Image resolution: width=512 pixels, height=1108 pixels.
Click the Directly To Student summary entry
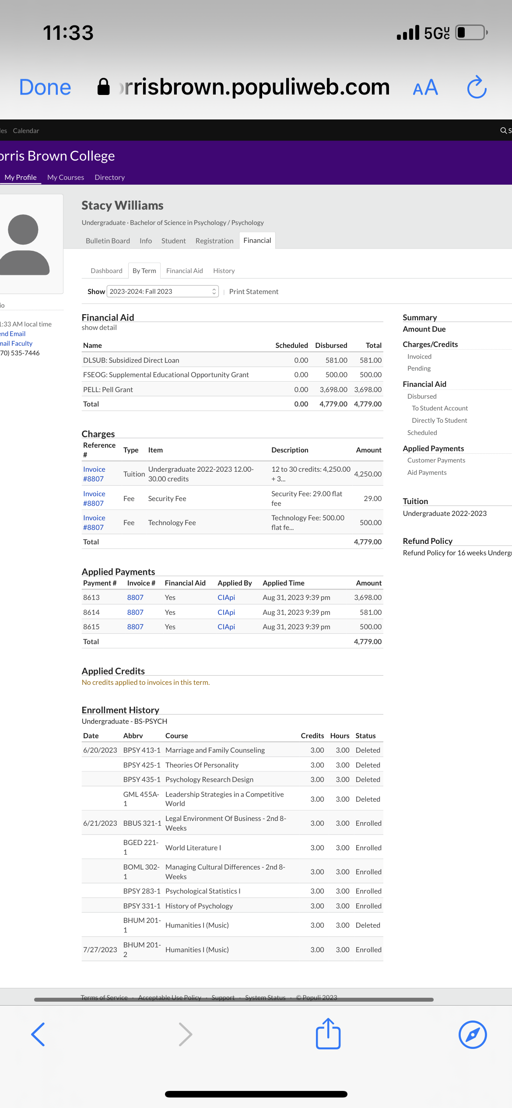[x=439, y=421]
